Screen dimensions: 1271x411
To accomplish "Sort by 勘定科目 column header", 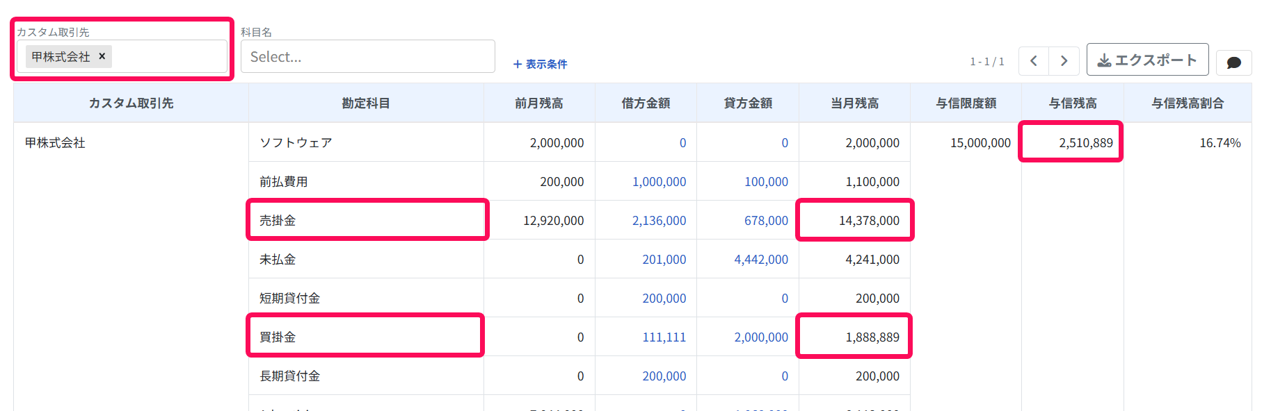I will click(x=366, y=103).
